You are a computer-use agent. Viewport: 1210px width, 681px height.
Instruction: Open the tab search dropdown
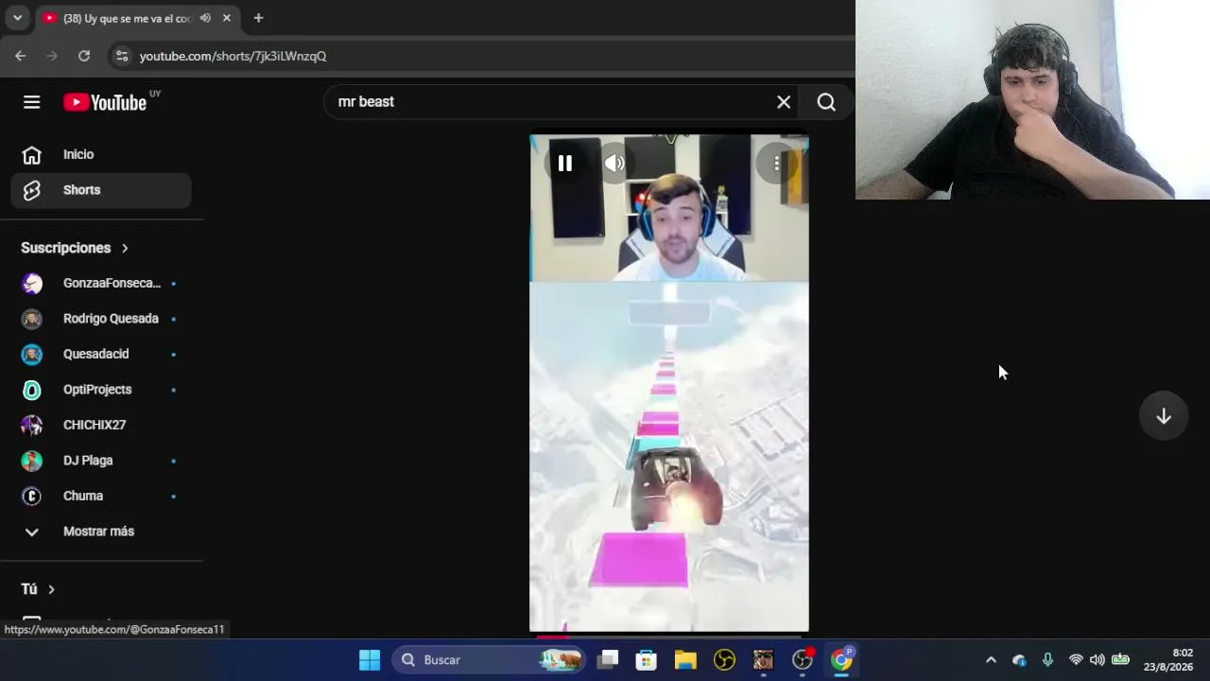coord(17,18)
